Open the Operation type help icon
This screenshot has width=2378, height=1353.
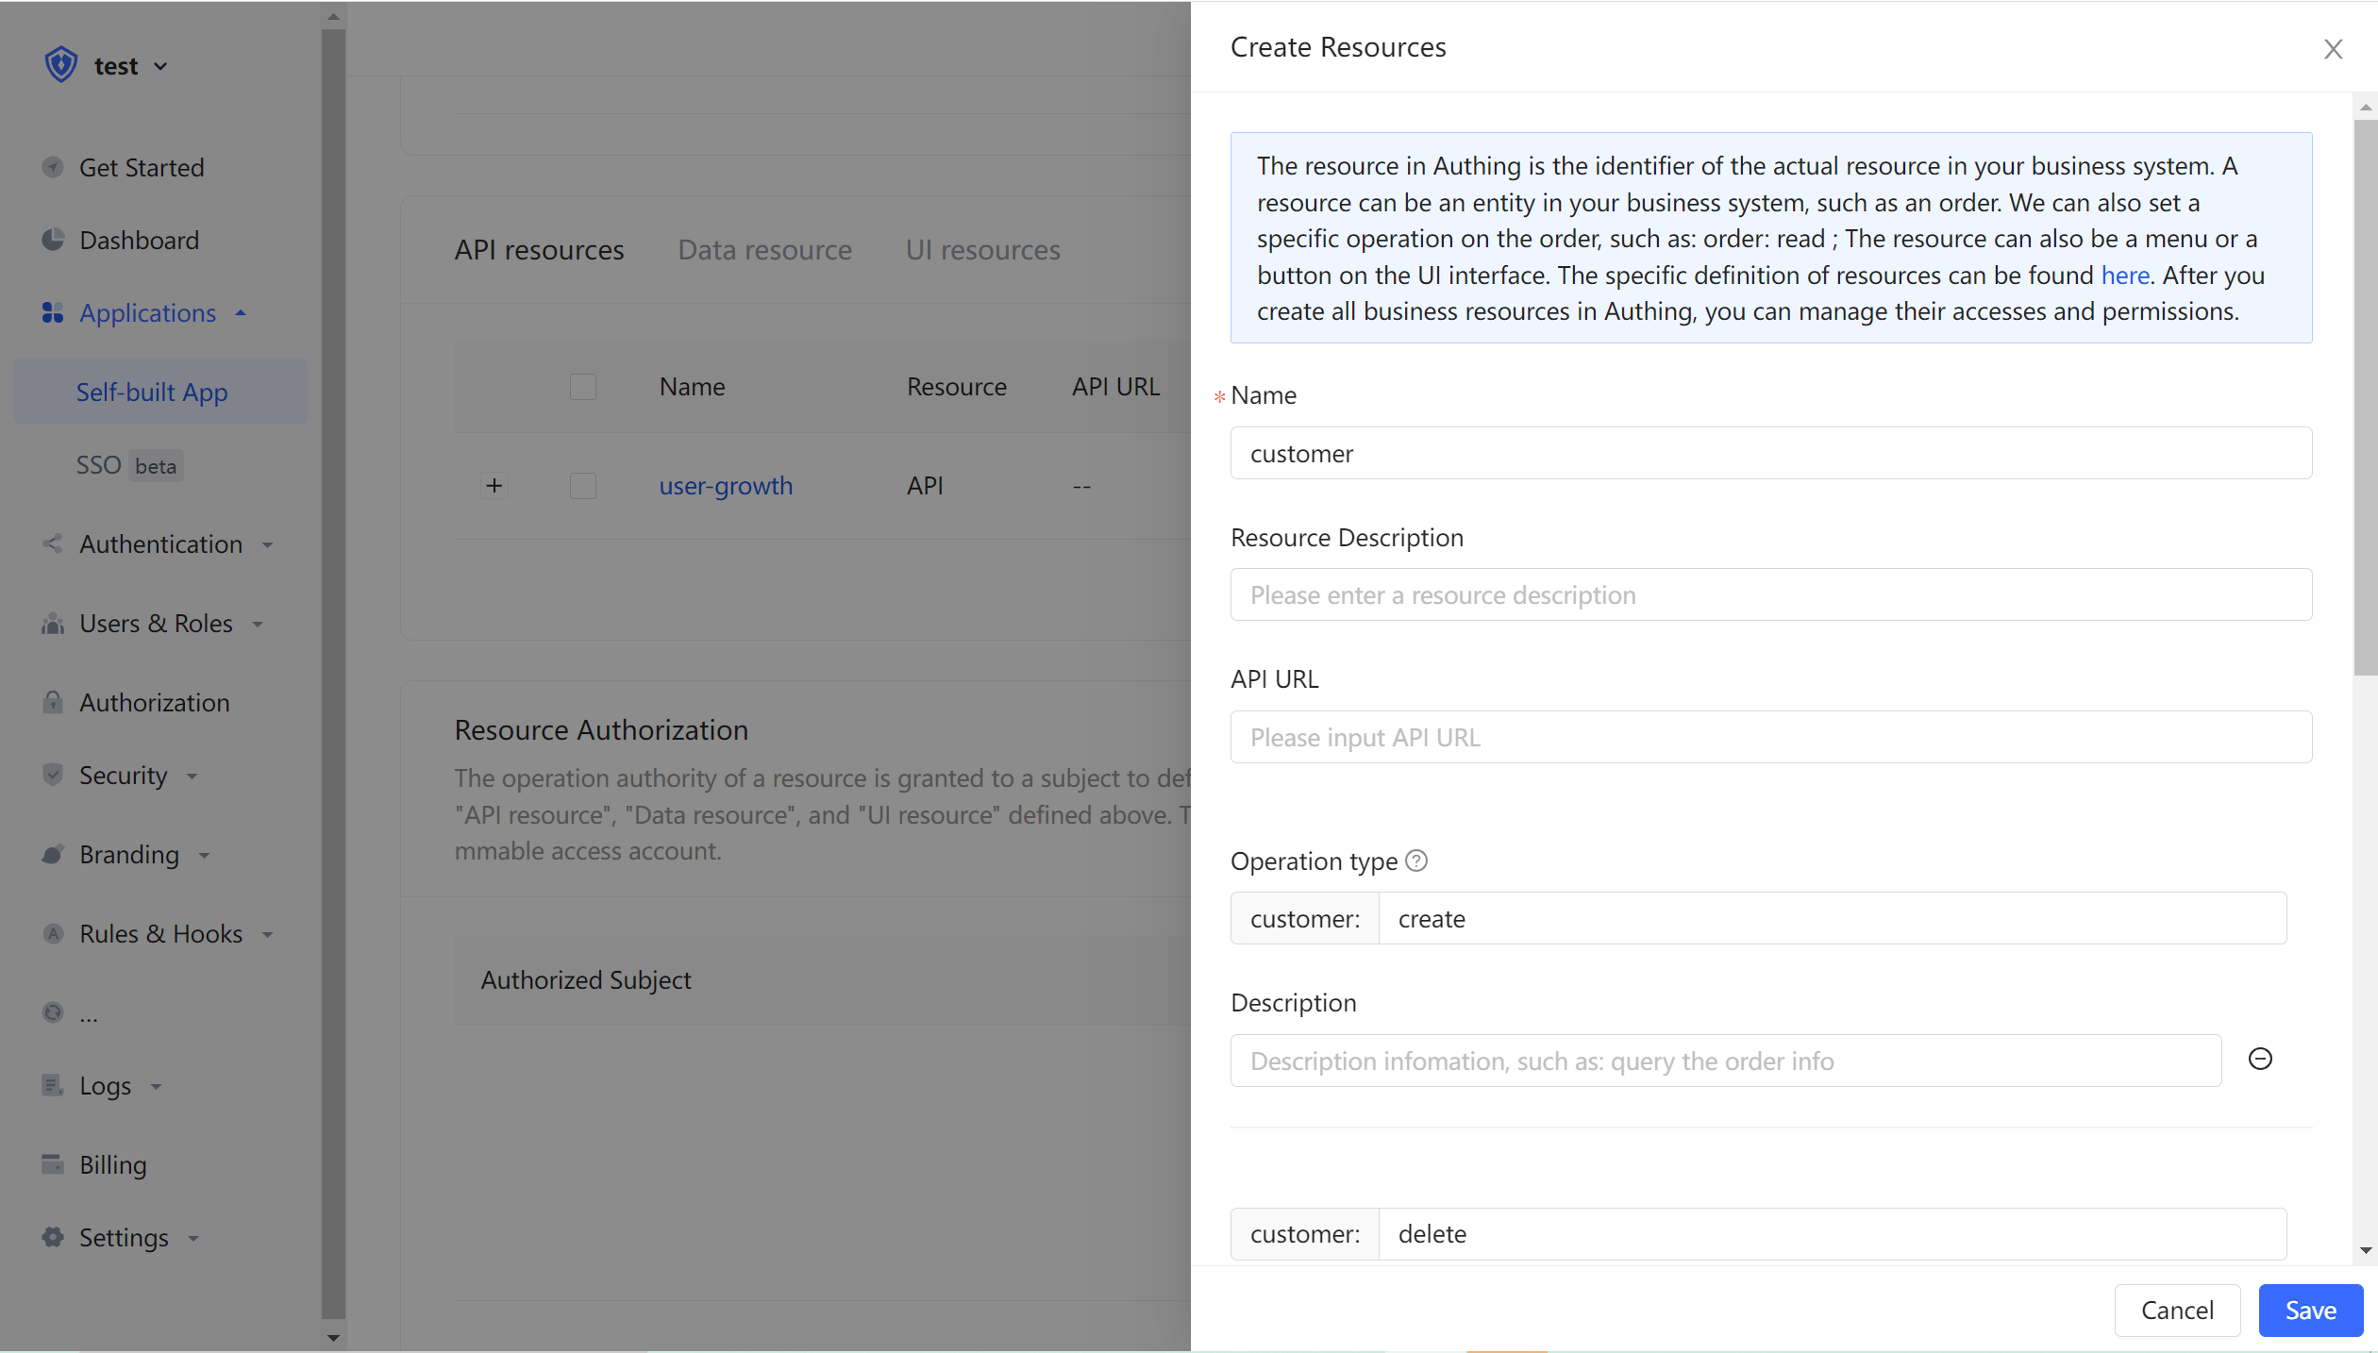tap(1416, 860)
